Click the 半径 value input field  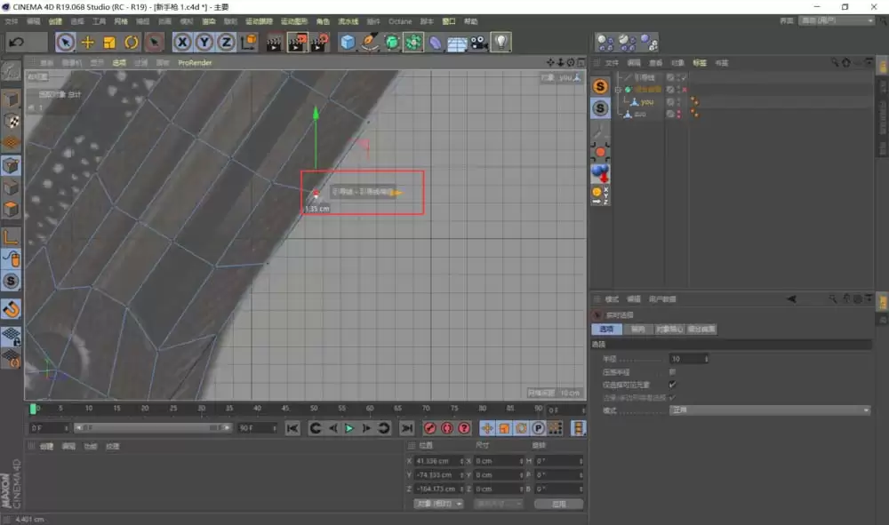click(686, 359)
